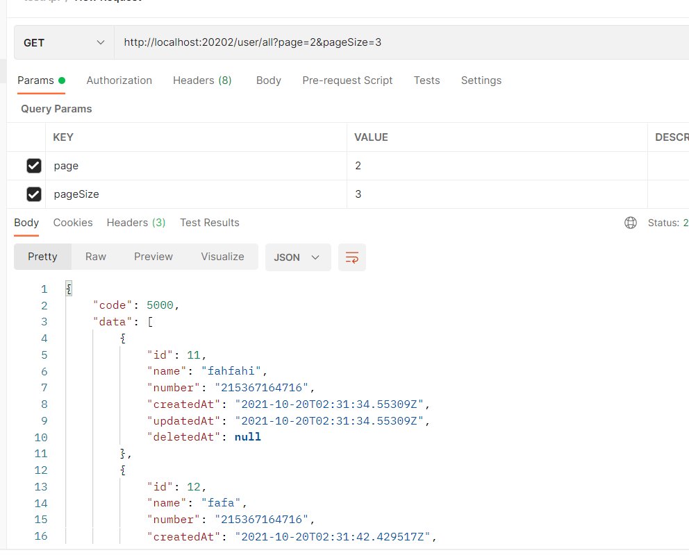Click the name value "fahfahi"
Image resolution: width=689 pixels, height=555 pixels.
(x=231, y=371)
